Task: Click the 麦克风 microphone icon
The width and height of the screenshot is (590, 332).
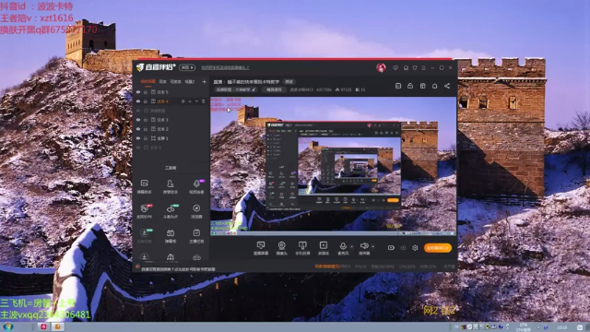Action: [343, 246]
